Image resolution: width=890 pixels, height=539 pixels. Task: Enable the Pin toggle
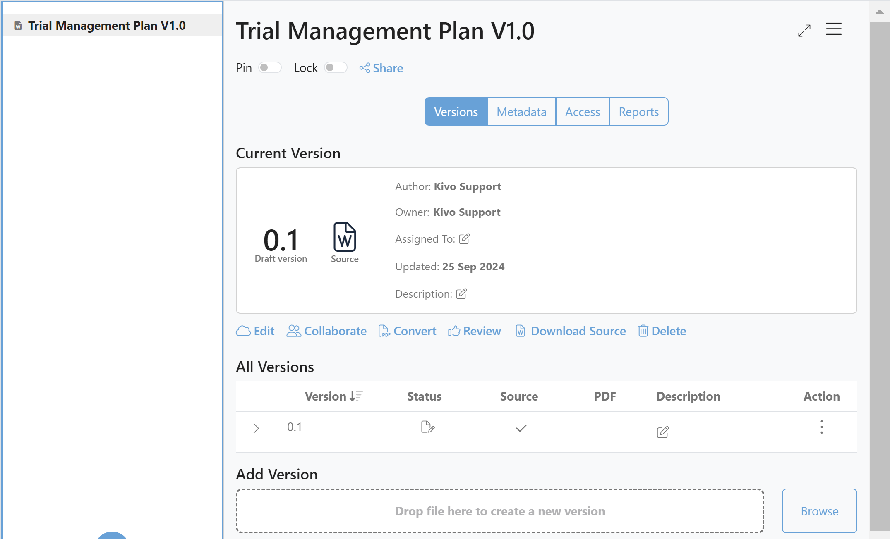270,67
